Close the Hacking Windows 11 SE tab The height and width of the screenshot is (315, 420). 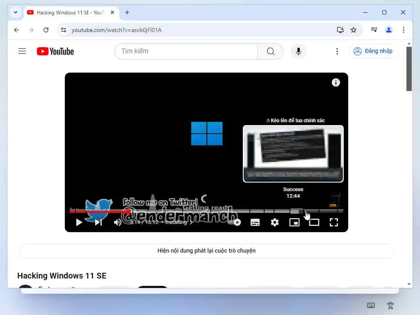(112, 12)
